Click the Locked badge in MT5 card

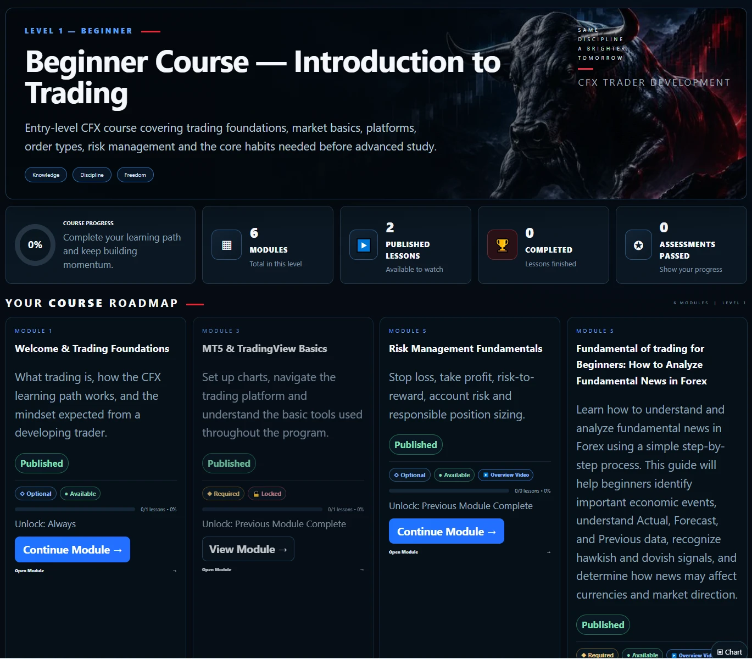(x=267, y=494)
